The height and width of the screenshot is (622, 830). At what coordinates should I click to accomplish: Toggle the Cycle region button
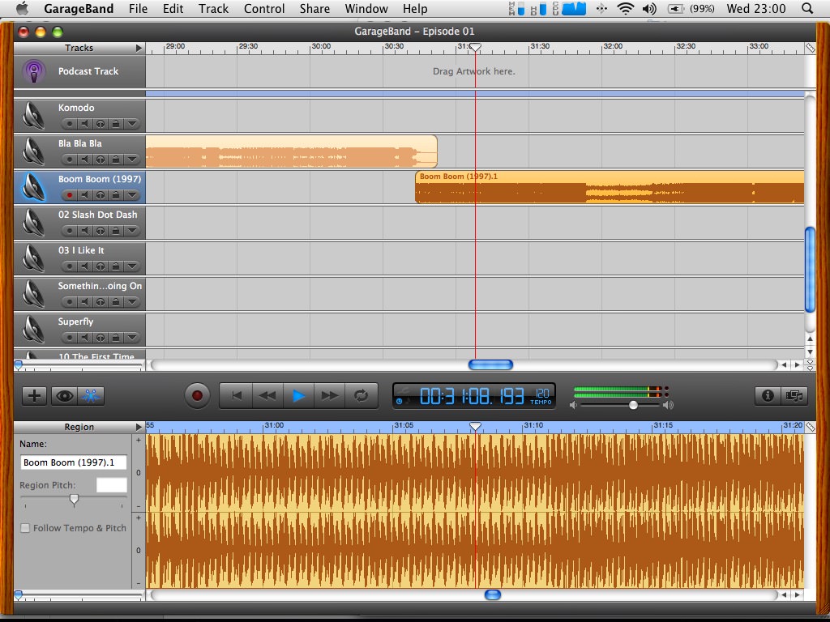click(361, 395)
